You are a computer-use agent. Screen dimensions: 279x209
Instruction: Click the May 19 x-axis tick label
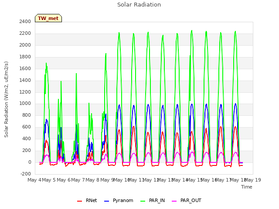tap(253, 180)
